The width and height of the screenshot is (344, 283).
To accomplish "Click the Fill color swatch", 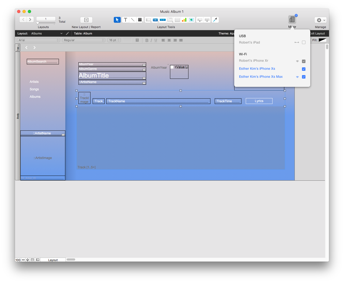I will coord(322,40).
